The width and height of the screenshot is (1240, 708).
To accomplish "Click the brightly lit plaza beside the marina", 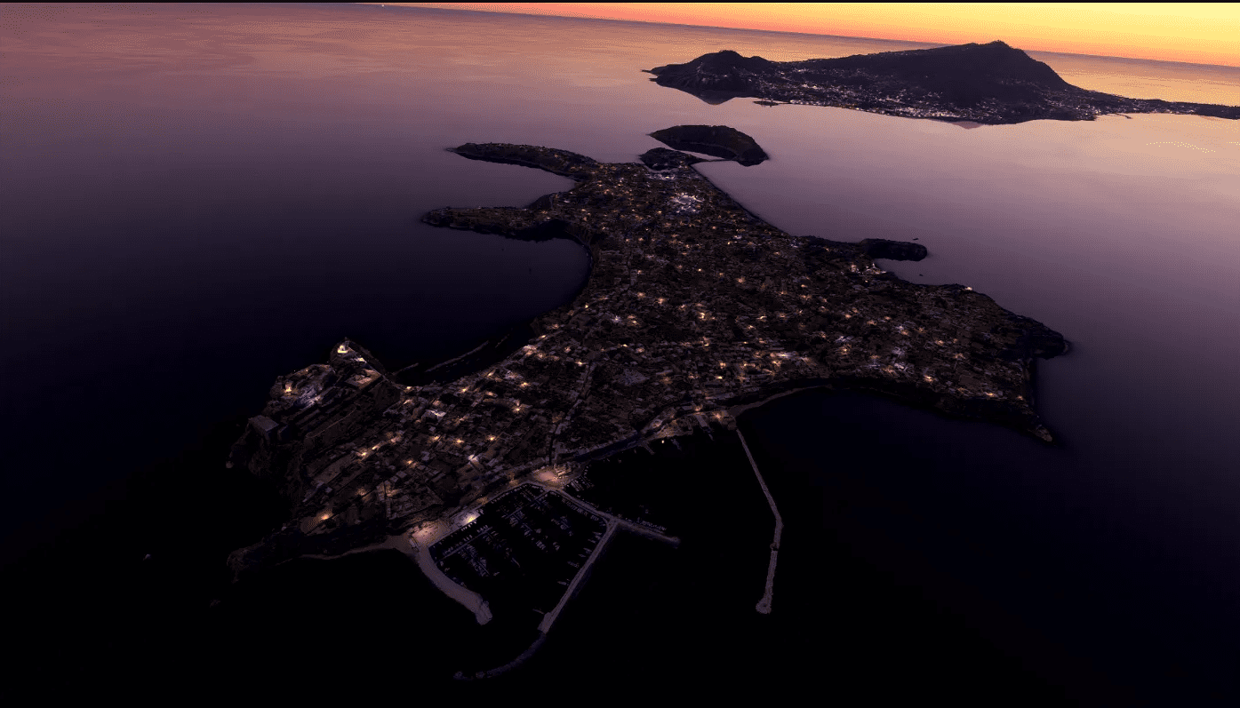I will point(433,531).
